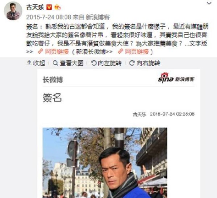Click the first 网页链接 link
This screenshot has width=217, height=198.
coord(57,52)
